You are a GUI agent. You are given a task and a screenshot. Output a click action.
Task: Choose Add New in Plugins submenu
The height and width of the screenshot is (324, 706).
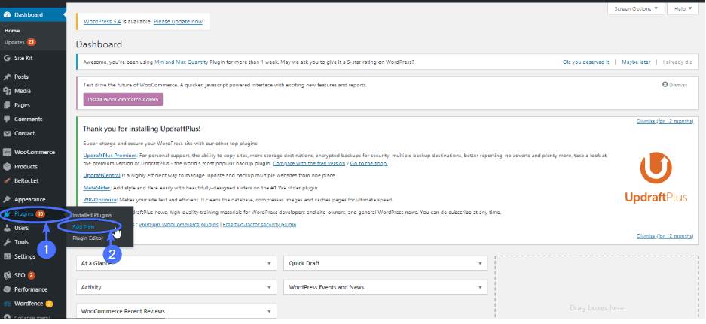pyautogui.click(x=84, y=226)
